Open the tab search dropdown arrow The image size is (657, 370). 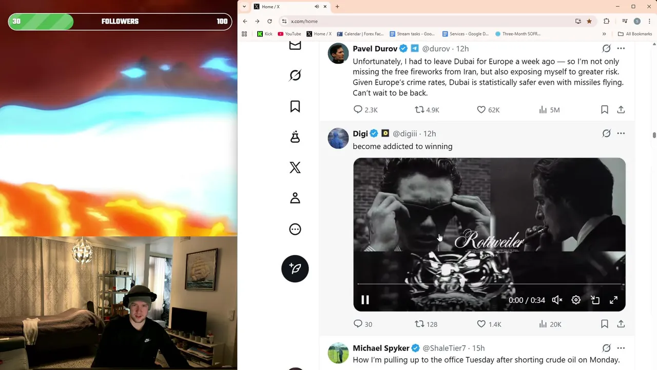[x=244, y=7]
